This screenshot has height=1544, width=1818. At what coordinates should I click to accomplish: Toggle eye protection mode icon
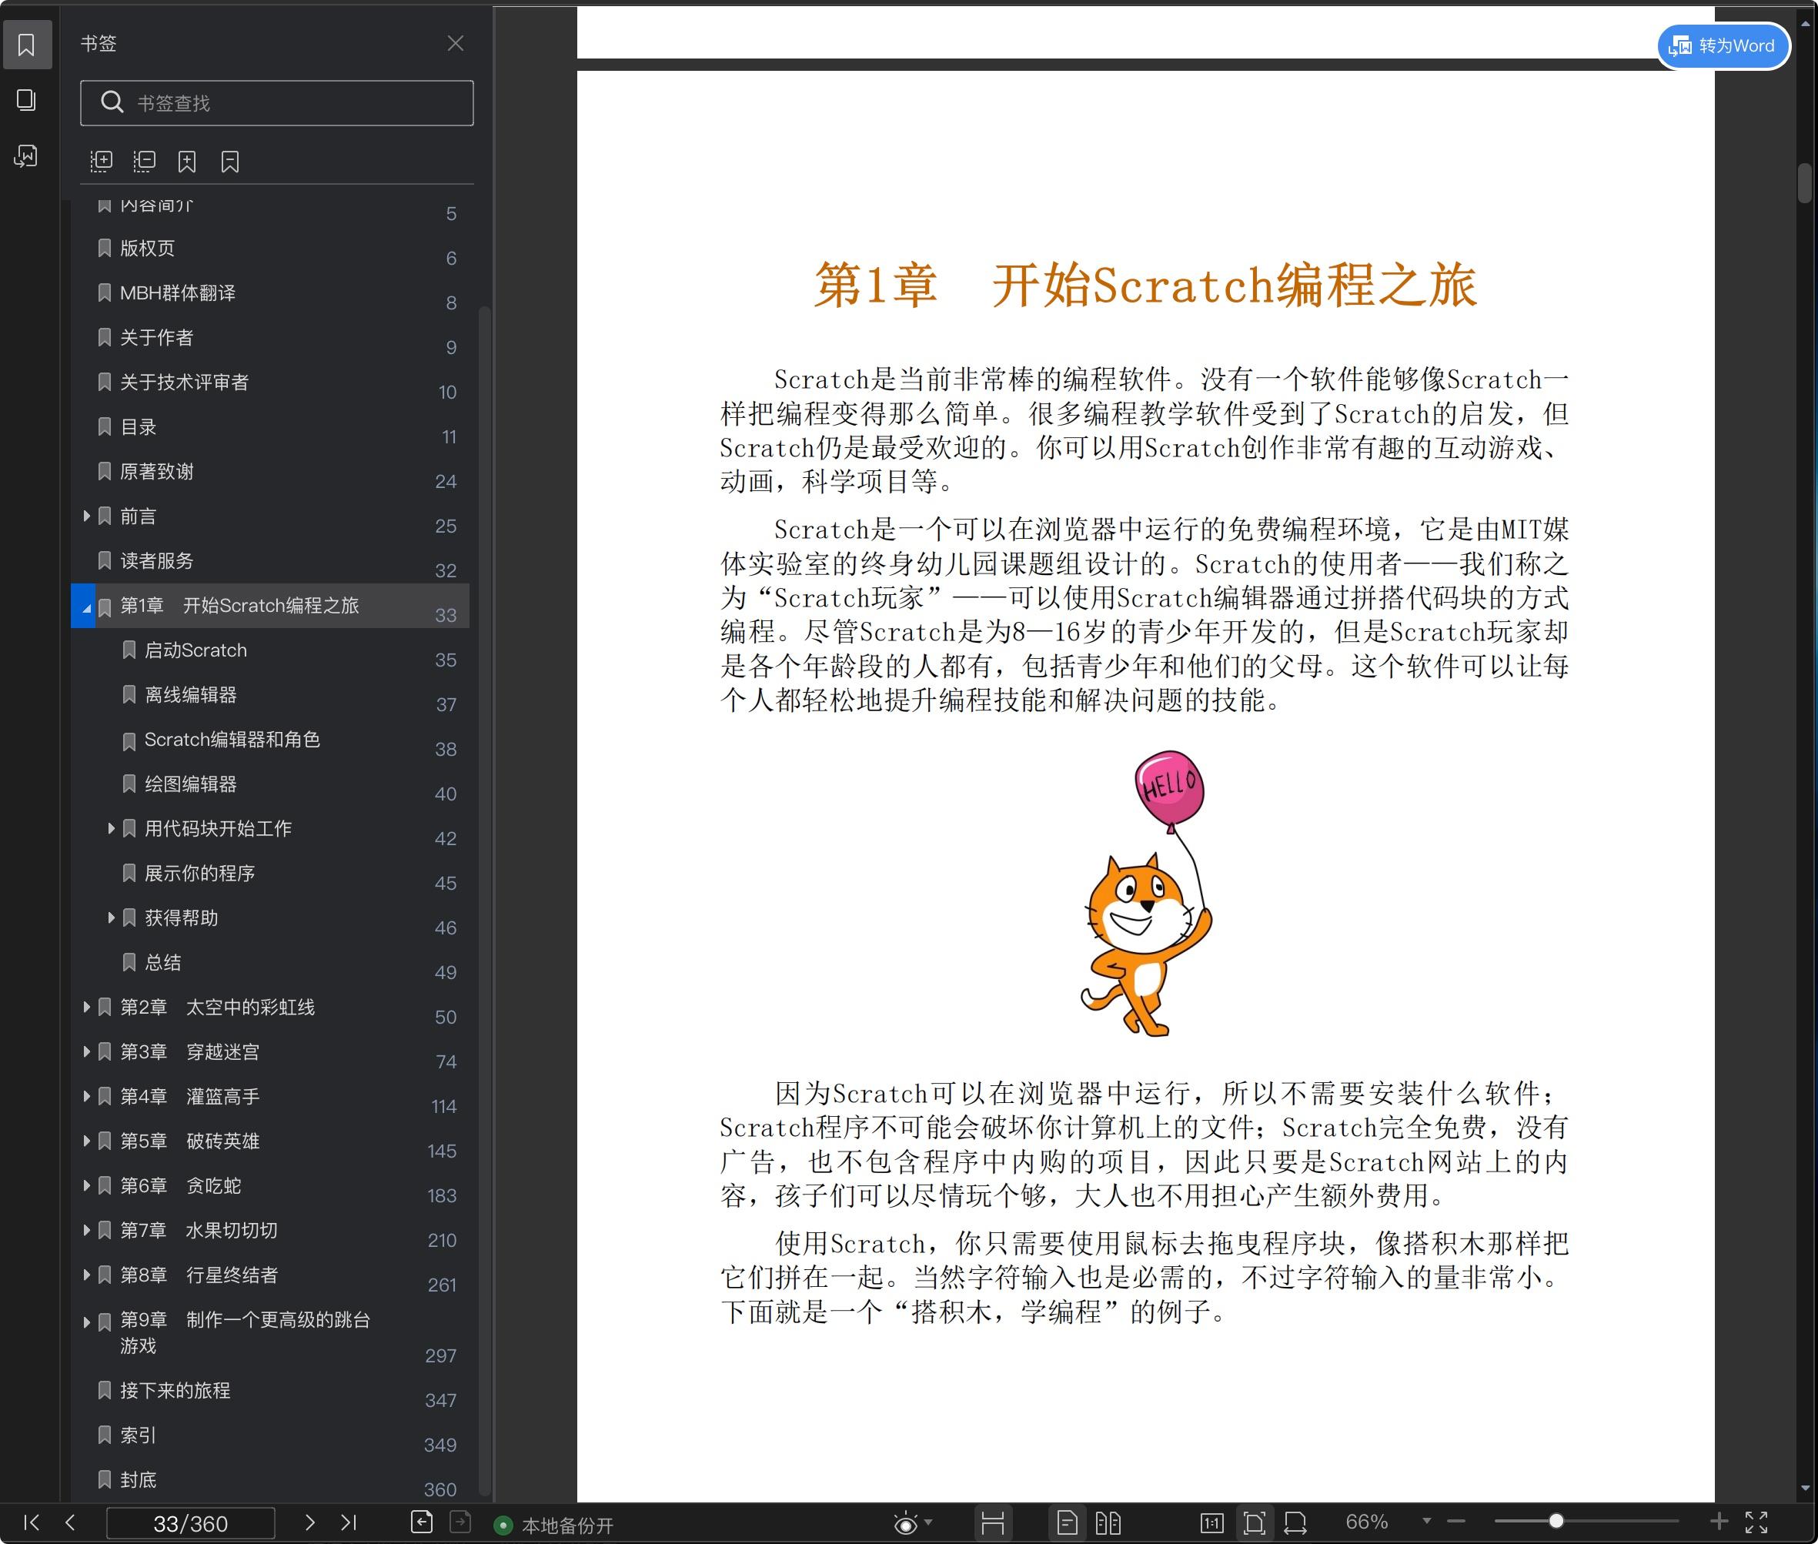pos(906,1524)
